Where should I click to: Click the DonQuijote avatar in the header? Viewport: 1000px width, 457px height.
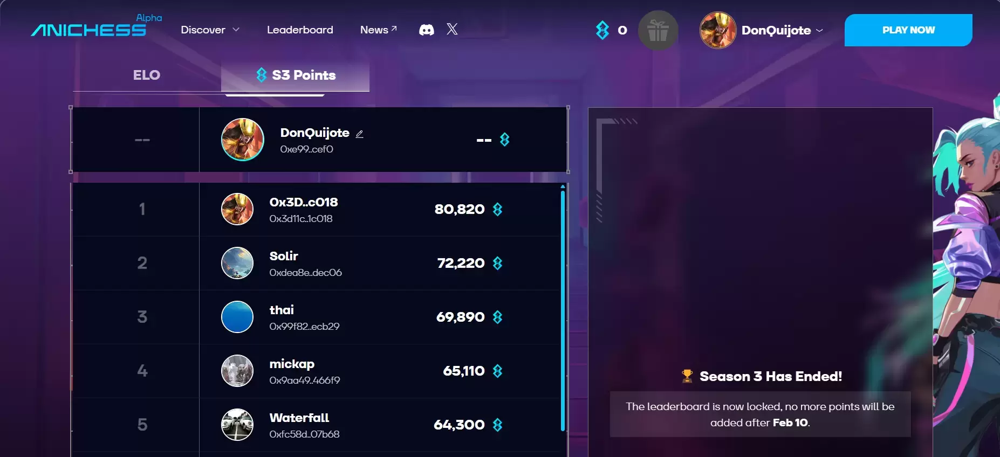(718, 30)
